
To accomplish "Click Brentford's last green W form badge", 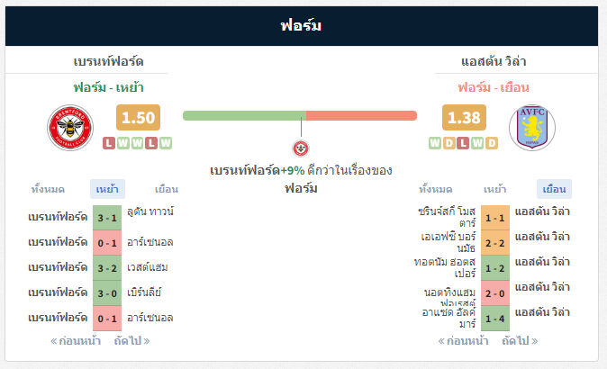I will click(166, 143).
